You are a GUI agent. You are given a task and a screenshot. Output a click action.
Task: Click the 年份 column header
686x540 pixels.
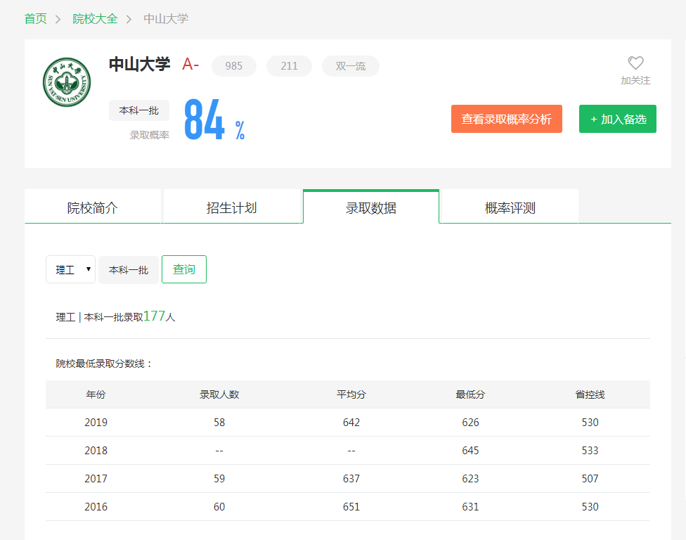tap(96, 394)
